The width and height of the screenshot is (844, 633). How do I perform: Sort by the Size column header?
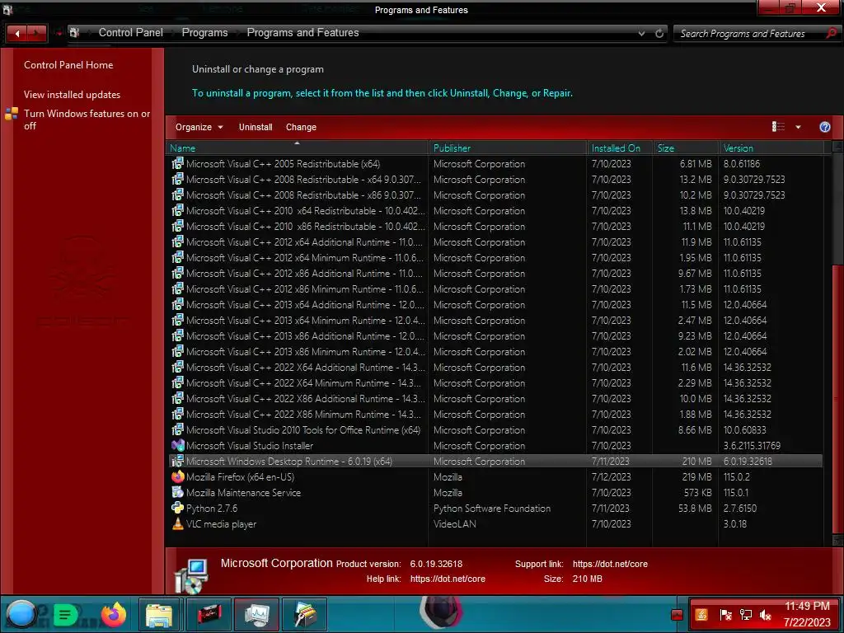tap(686, 148)
